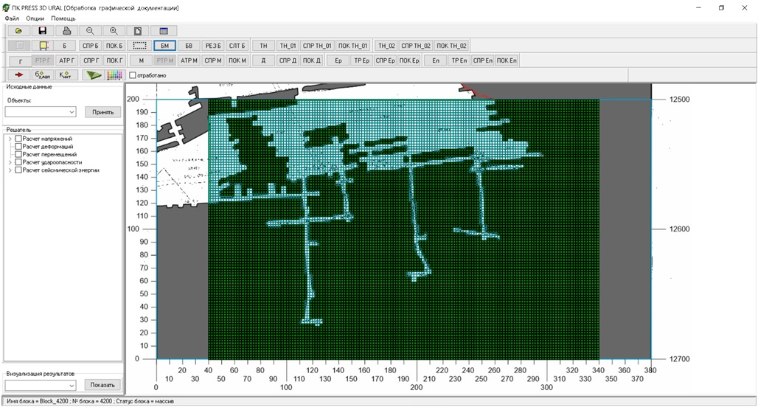Click the РЕЗ Б toolbar button

click(213, 46)
